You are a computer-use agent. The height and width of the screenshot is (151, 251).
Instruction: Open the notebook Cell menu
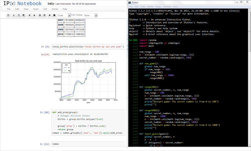coord(45,9)
